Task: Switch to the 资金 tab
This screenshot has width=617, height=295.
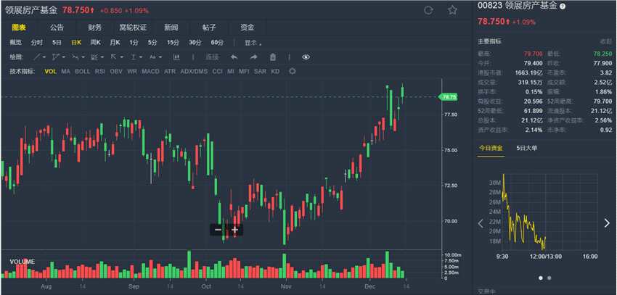Action: 247,28
